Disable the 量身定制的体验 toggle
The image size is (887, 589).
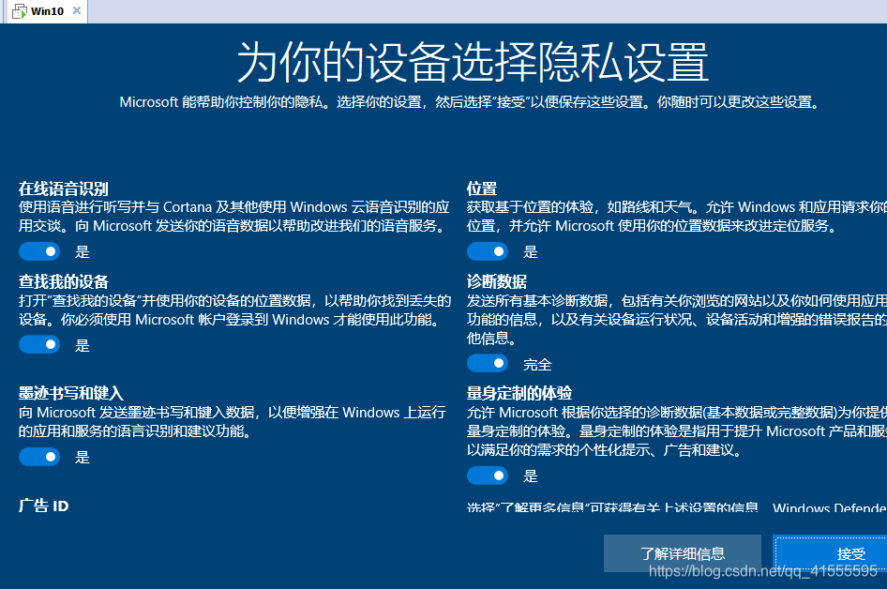pyautogui.click(x=488, y=476)
